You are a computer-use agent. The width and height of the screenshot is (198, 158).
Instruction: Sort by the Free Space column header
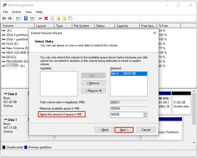tap(148, 26)
